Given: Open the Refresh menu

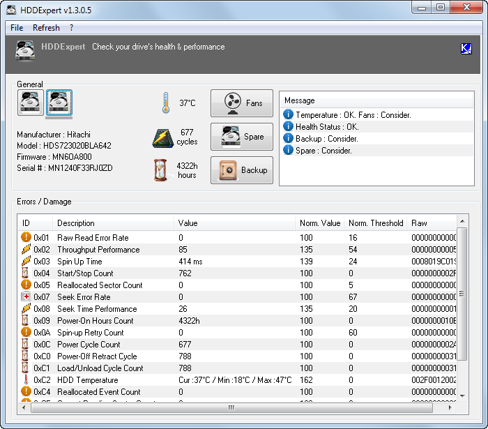Looking at the screenshot, I should [x=46, y=28].
